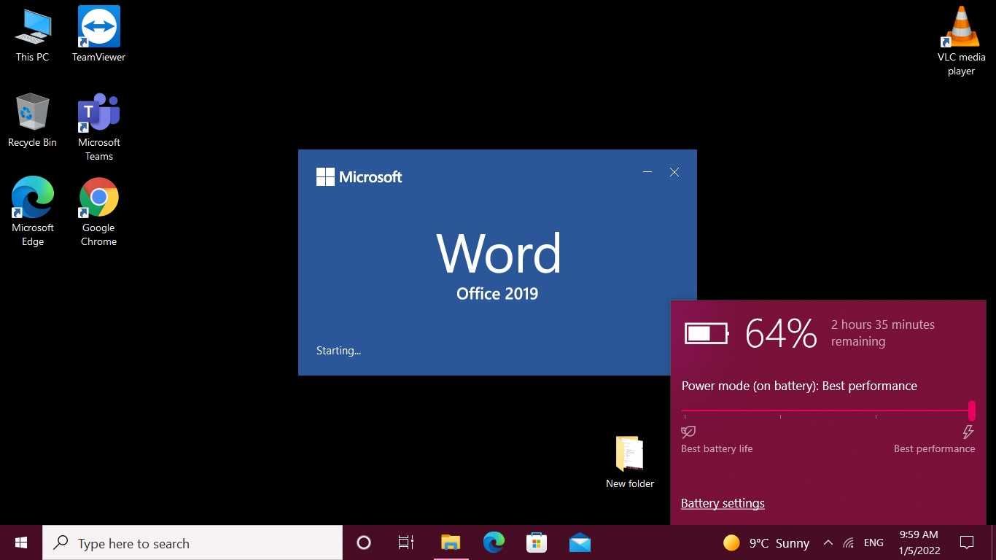Click the Power mode (on battery) label
The width and height of the screenshot is (996, 560).
(799, 386)
